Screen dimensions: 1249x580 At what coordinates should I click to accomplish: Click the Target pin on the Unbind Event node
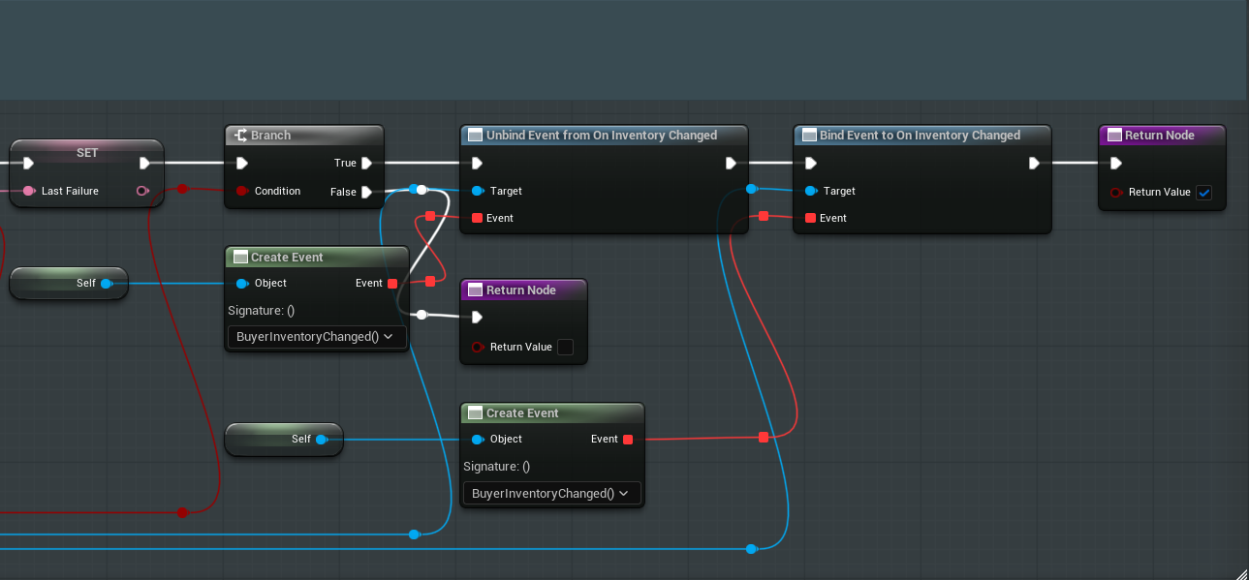pos(477,191)
